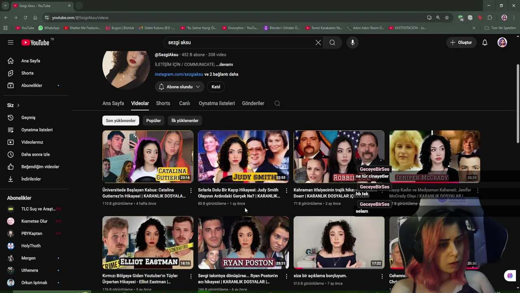
Task: Play the Catalina Gutierrez video thumbnail
Action: point(148,156)
